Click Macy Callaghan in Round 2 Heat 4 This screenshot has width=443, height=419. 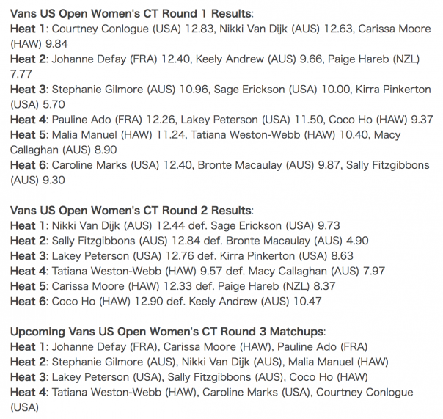[288, 271]
